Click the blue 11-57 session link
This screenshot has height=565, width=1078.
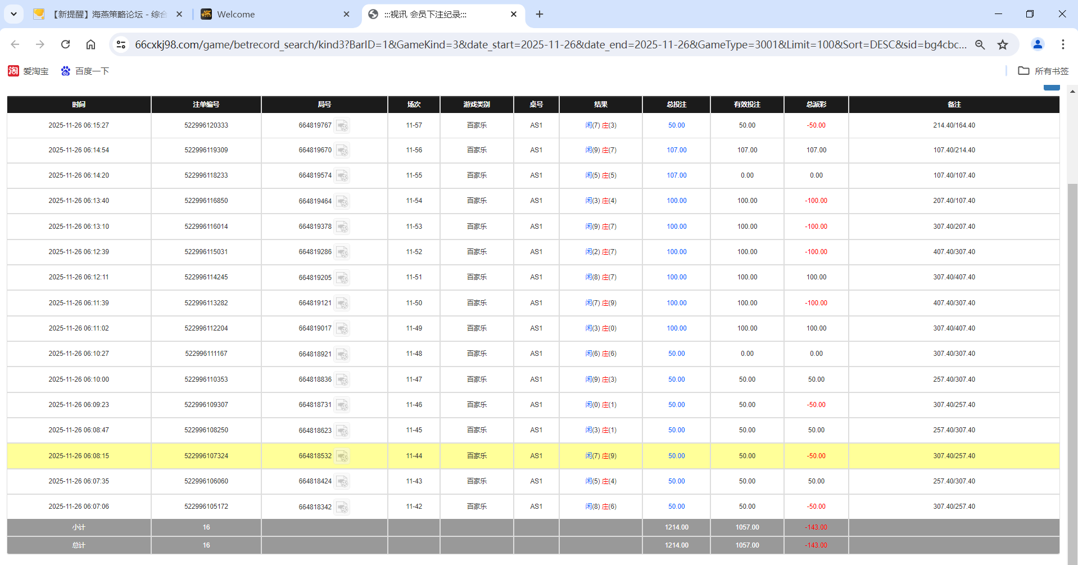tap(414, 126)
